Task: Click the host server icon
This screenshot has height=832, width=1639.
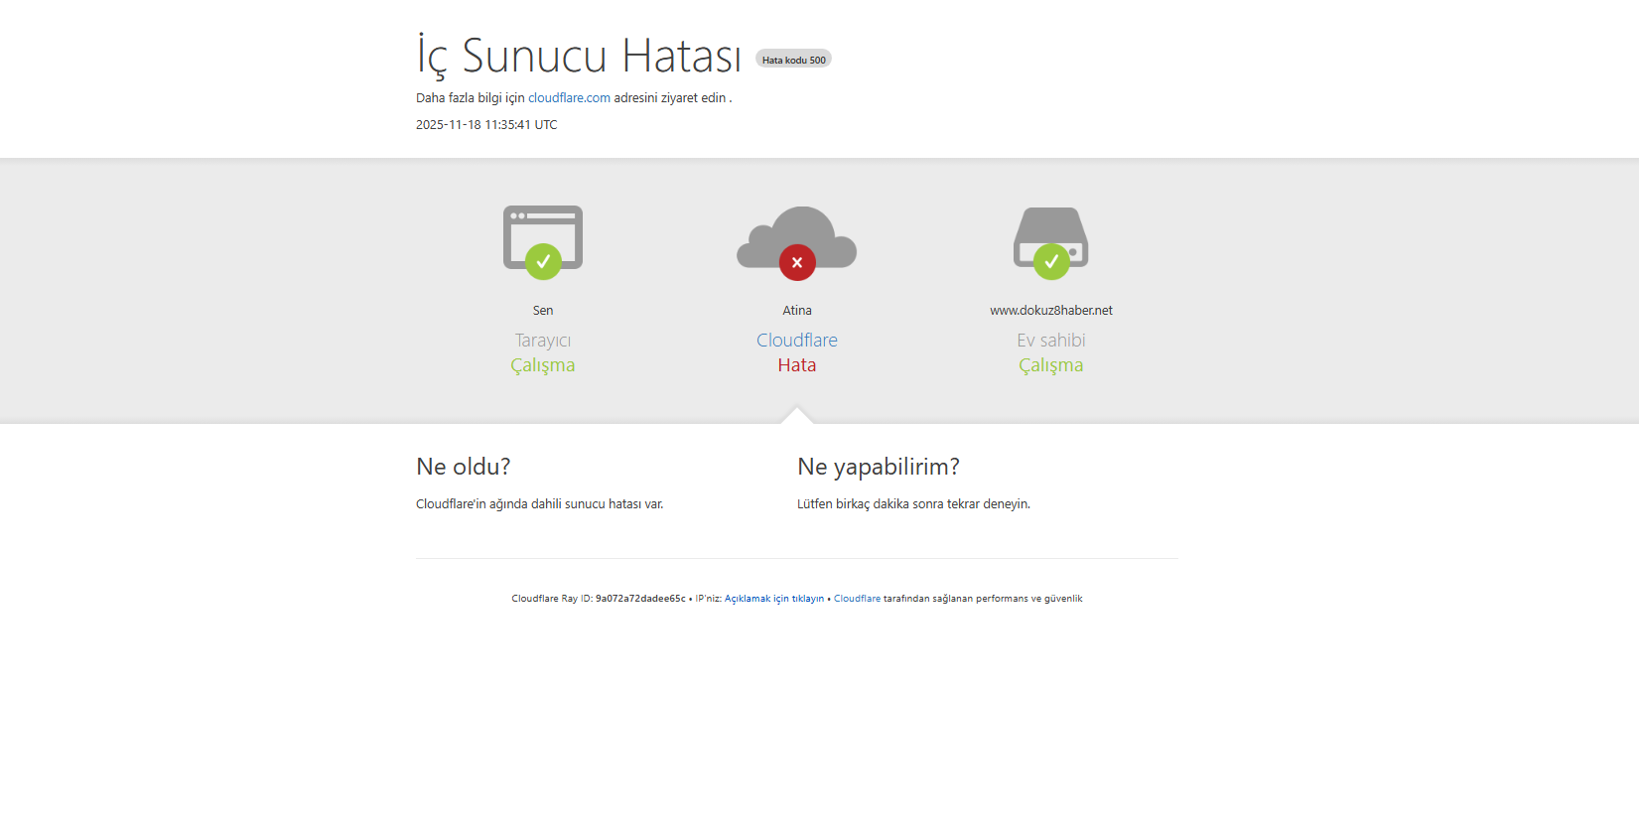Action: [1050, 228]
